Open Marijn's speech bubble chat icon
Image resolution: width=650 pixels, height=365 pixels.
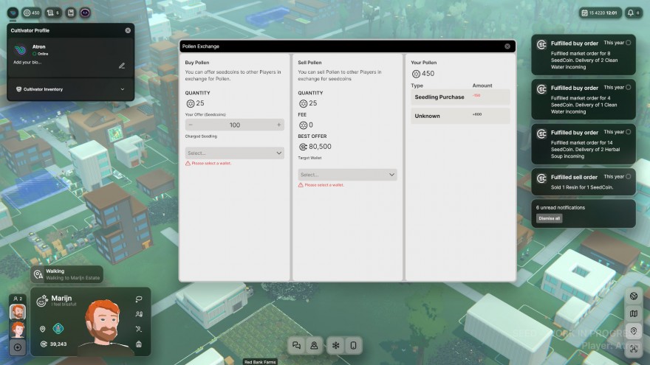point(139,299)
